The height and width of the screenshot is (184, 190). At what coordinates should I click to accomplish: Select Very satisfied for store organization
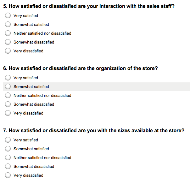point(8,78)
